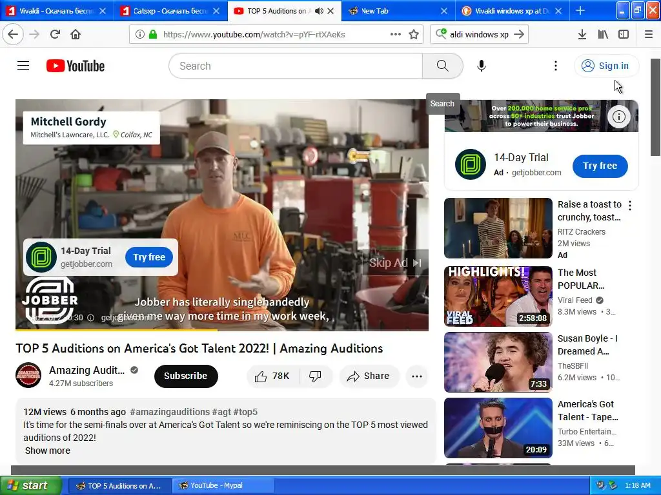Viewport: 661px width, 495px height.
Task: Search with voice microphone icon
Action: click(x=482, y=66)
